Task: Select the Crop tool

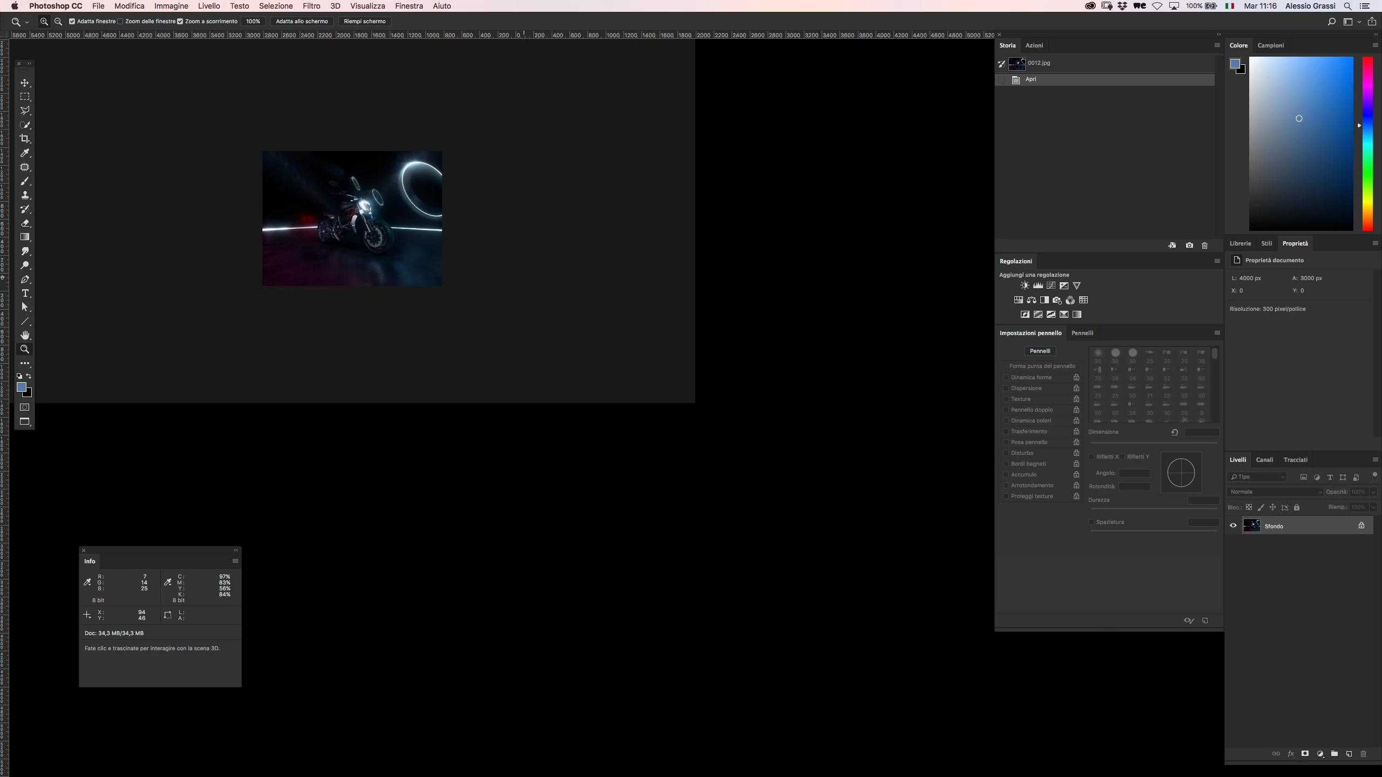Action: click(25, 139)
